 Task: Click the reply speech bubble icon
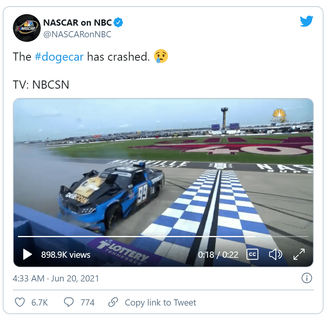point(69,302)
